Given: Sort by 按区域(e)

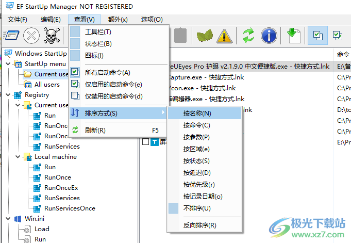Looking at the screenshot, I should click(x=205, y=149).
